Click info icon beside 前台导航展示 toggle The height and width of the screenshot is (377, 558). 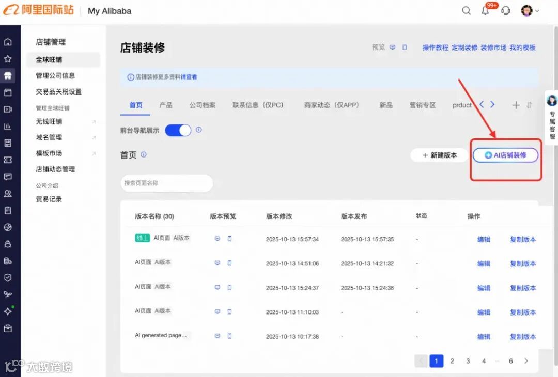pyautogui.click(x=199, y=130)
